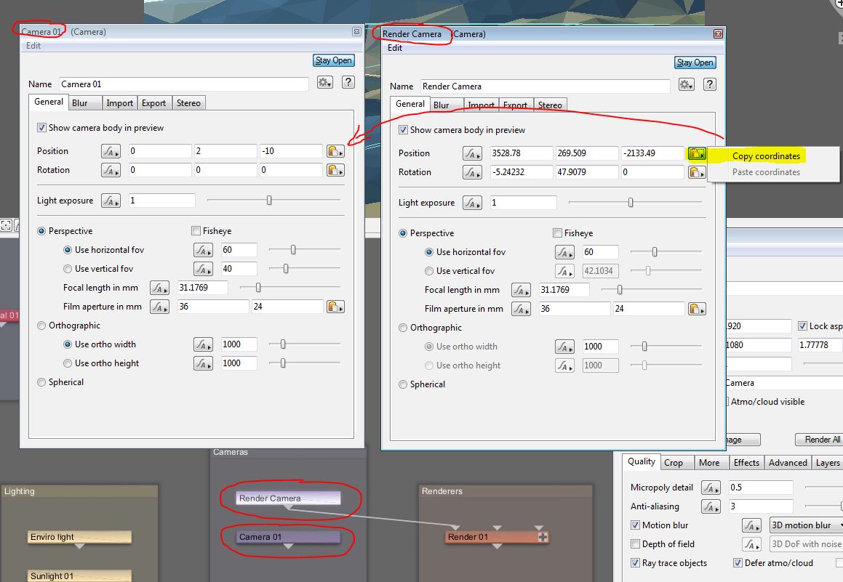Open animation button for Camera 01 Rotation
The image size is (843, 582).
coord(111,170)
